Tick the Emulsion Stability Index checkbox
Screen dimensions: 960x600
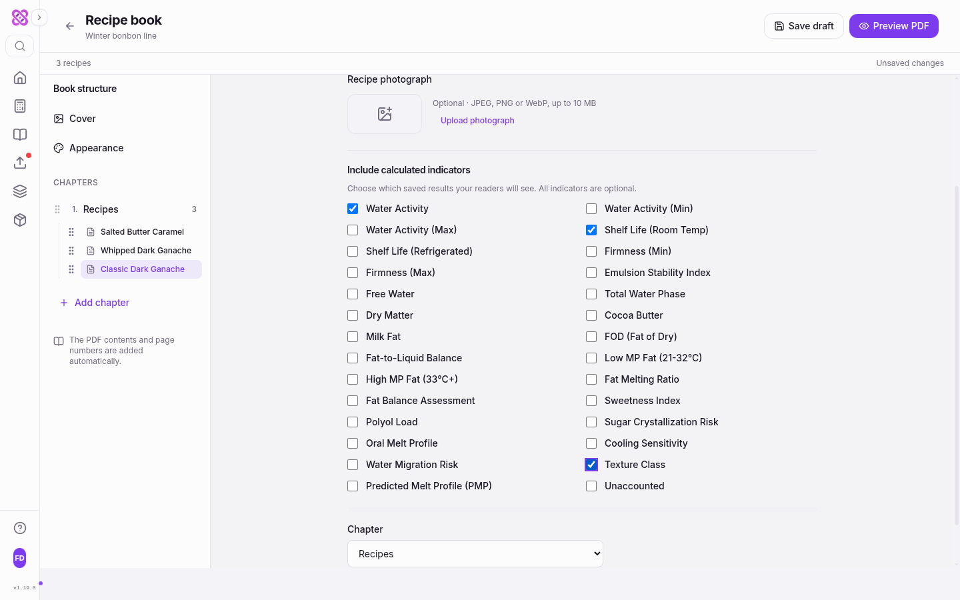coord(591,273)
